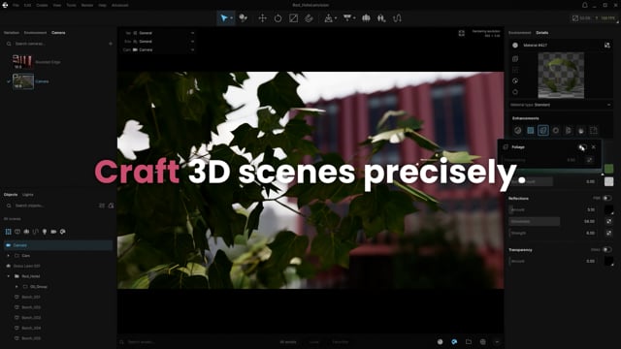Close the Foliage enhancement panel
This screenshot has height=349, width=621.
[593, 147]
